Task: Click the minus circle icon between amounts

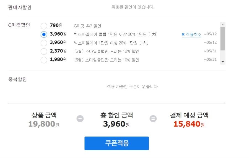Action: point(80,119)
